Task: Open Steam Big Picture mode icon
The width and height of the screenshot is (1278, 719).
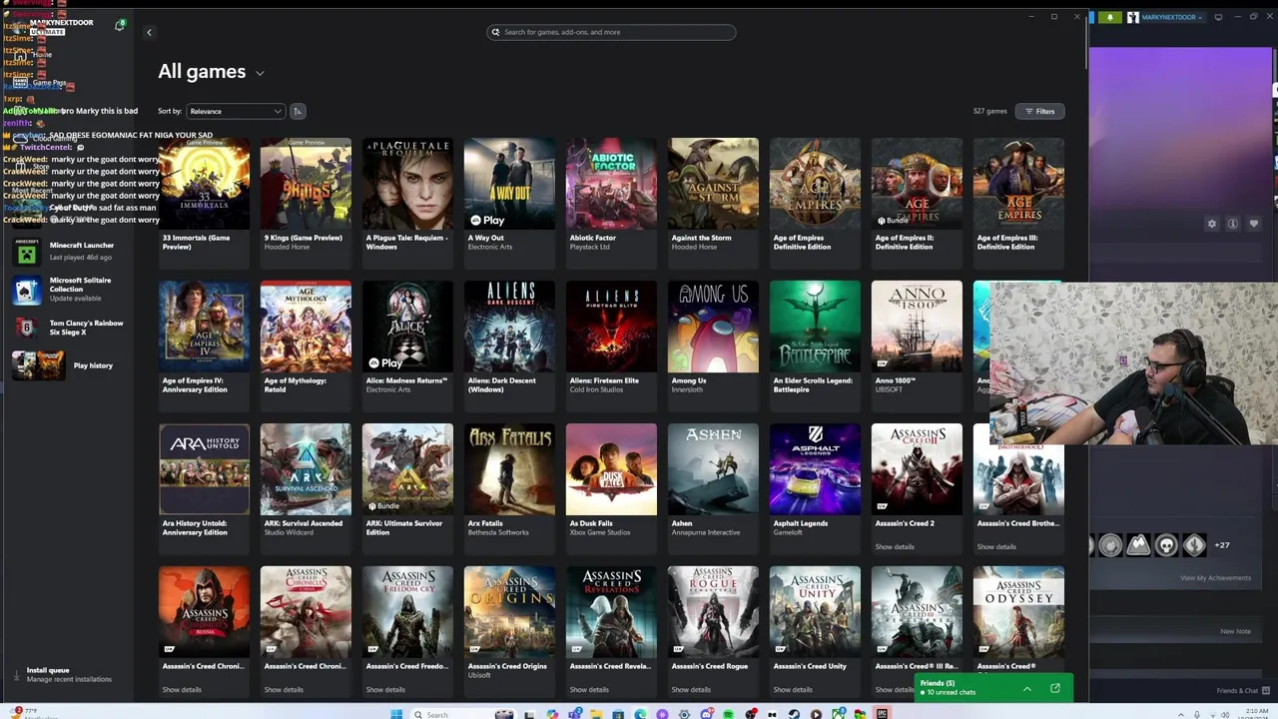Action: click(1218, 17)
